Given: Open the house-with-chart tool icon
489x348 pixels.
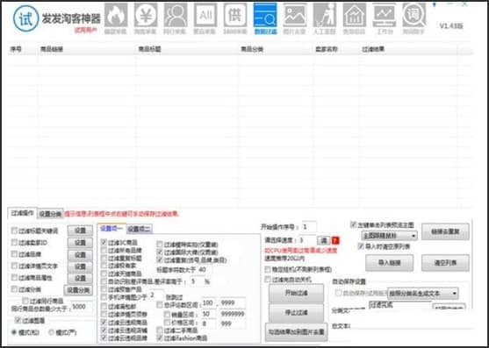Looking at the screenshot, I should pyautogui.click(x=355, y=18).
